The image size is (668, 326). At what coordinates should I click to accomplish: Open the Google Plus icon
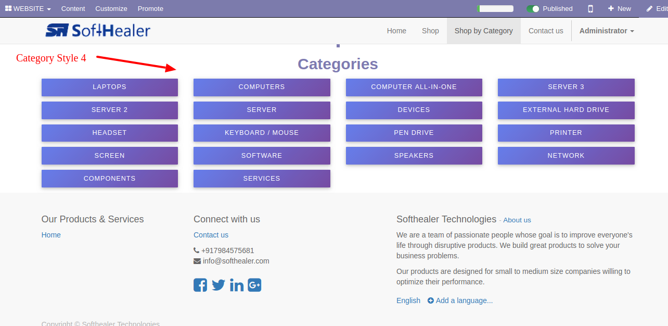254,285
